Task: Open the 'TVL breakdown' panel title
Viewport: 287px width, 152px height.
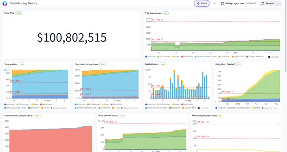Action: coord(153,13)
